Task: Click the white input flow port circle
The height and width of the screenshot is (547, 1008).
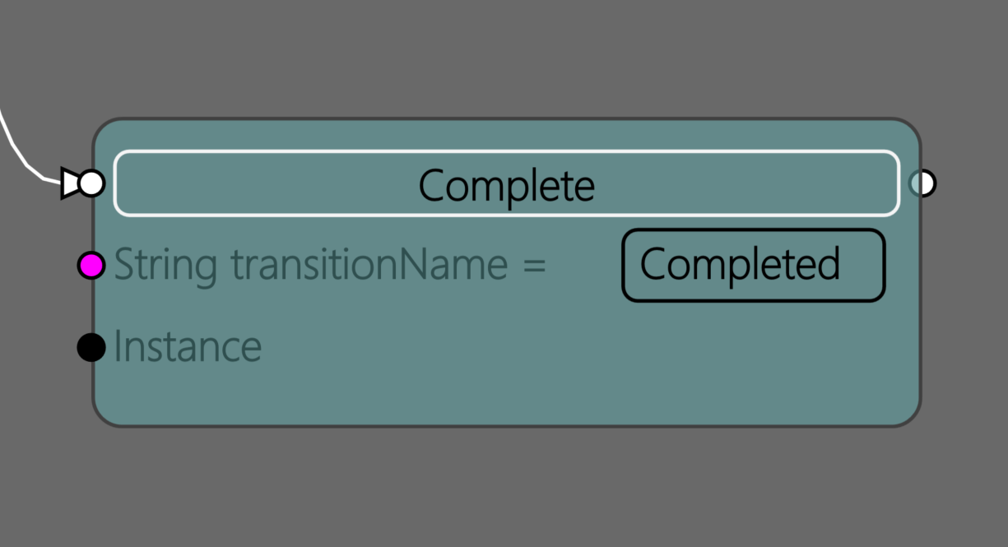Action: pos(91,183)
